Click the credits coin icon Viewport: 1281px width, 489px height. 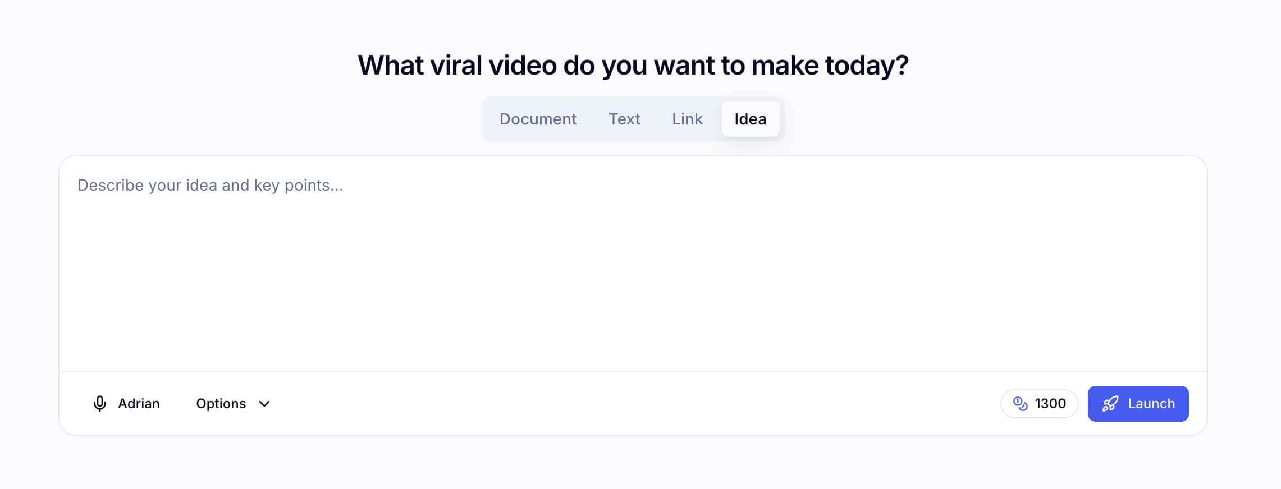click(x=1020, y=404)
